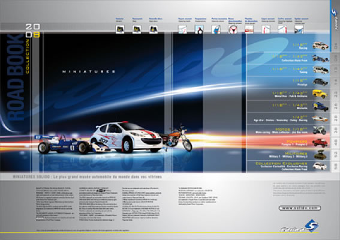Click the yellow van thumbnail in Metal Box row
The width and height of the screenshot is (340, 240).
coord(320,94)
